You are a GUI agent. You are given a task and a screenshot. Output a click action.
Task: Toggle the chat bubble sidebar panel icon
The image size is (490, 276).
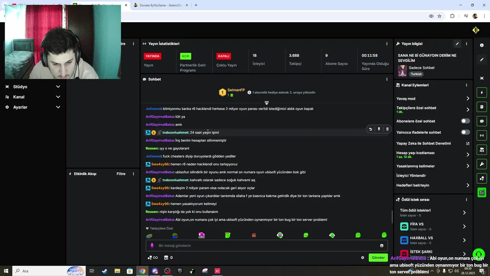pyautogui.click(x=482, y=121)
